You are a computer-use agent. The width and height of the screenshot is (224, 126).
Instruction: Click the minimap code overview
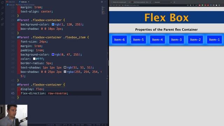(104, 10)
